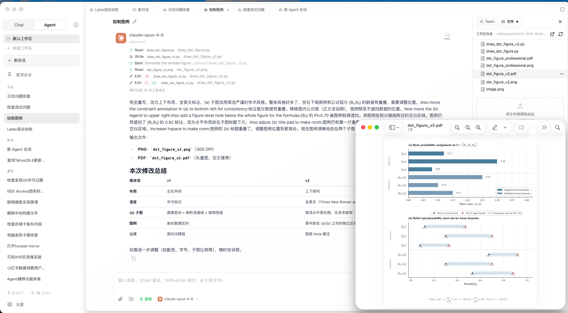Open search in PDF preview window
The height and width of the screenshot is (313, 568).
tap(557, 128)
